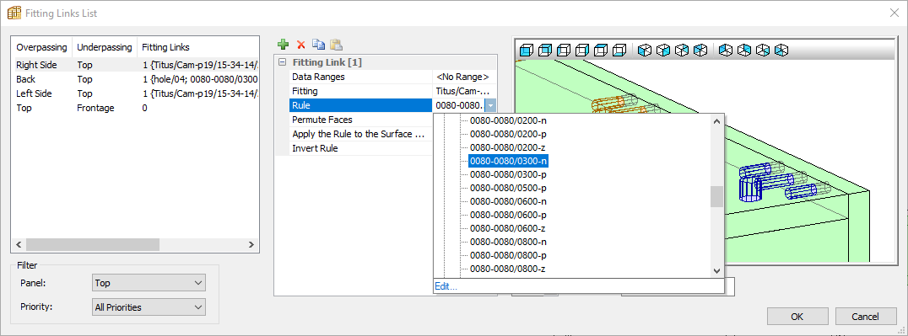
Task: Choose second isometric view icon in middle group
Action: (x=663, y=51)
